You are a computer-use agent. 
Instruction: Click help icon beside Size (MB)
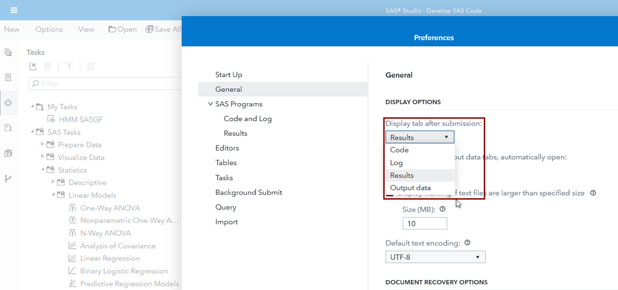point(442,209)
